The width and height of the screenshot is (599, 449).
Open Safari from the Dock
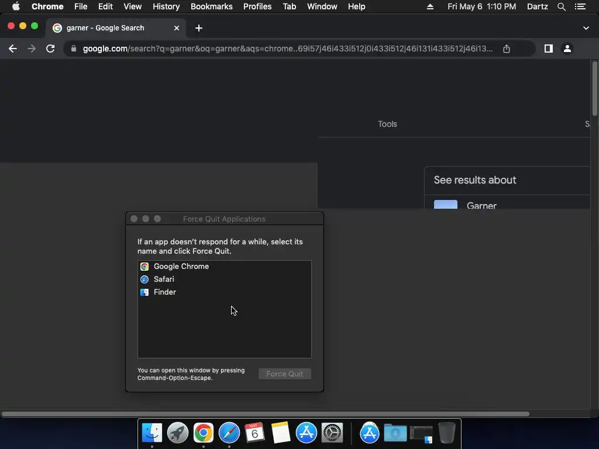tap(229, 433)
